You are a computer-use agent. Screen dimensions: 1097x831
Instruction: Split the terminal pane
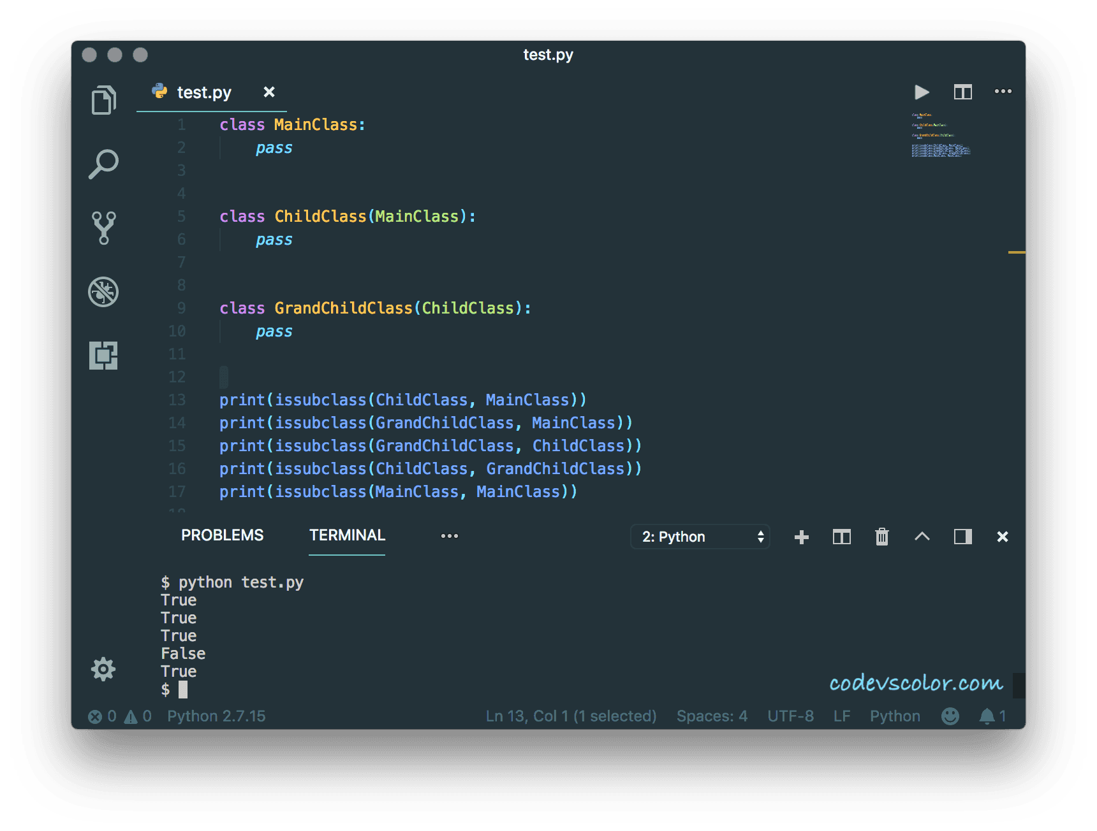842,537
